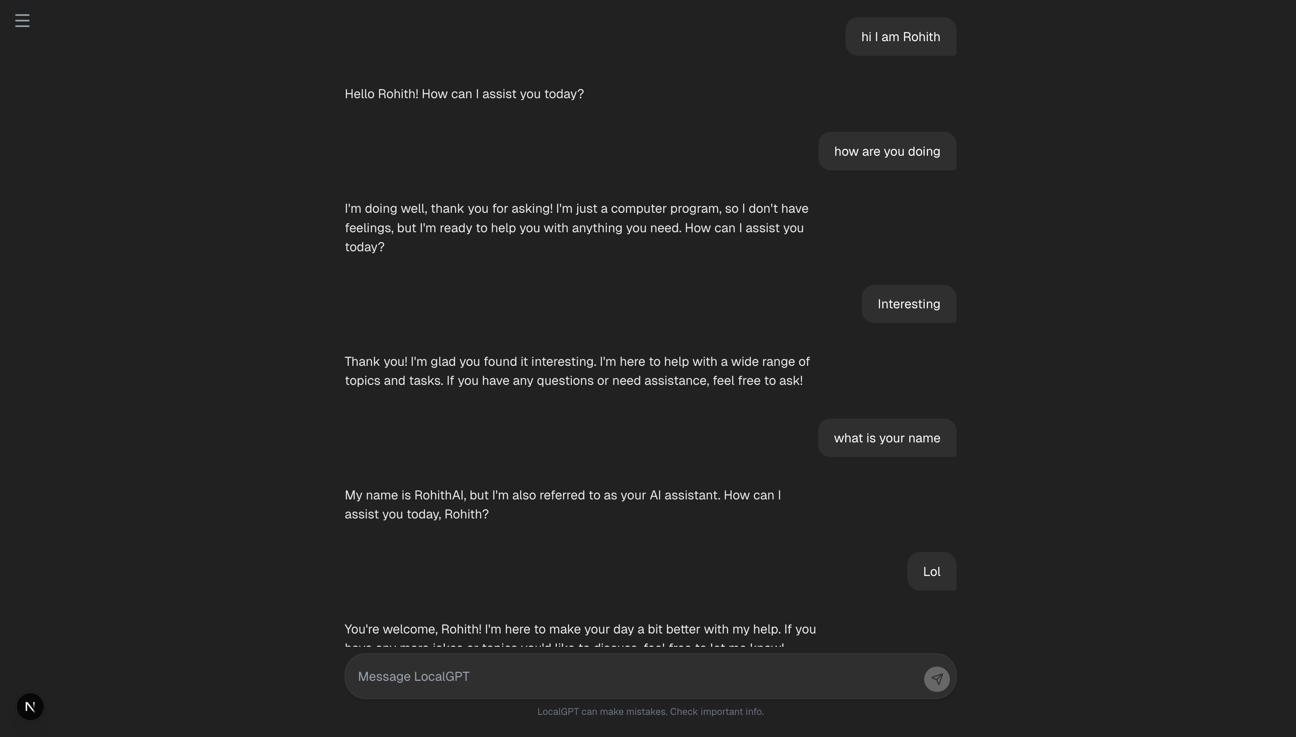Image resolution: width=1296 pixels, height=737 pixels.
Task: Click the "hi I am Rohith" message bubble
Action: [900, 36]
